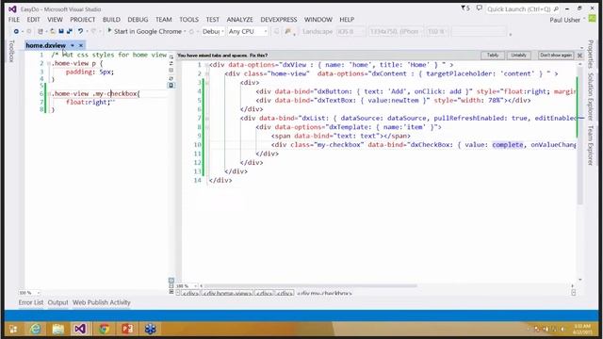
Task: Open the feedback speech bubble icon
Action: (x=480, y=8)
